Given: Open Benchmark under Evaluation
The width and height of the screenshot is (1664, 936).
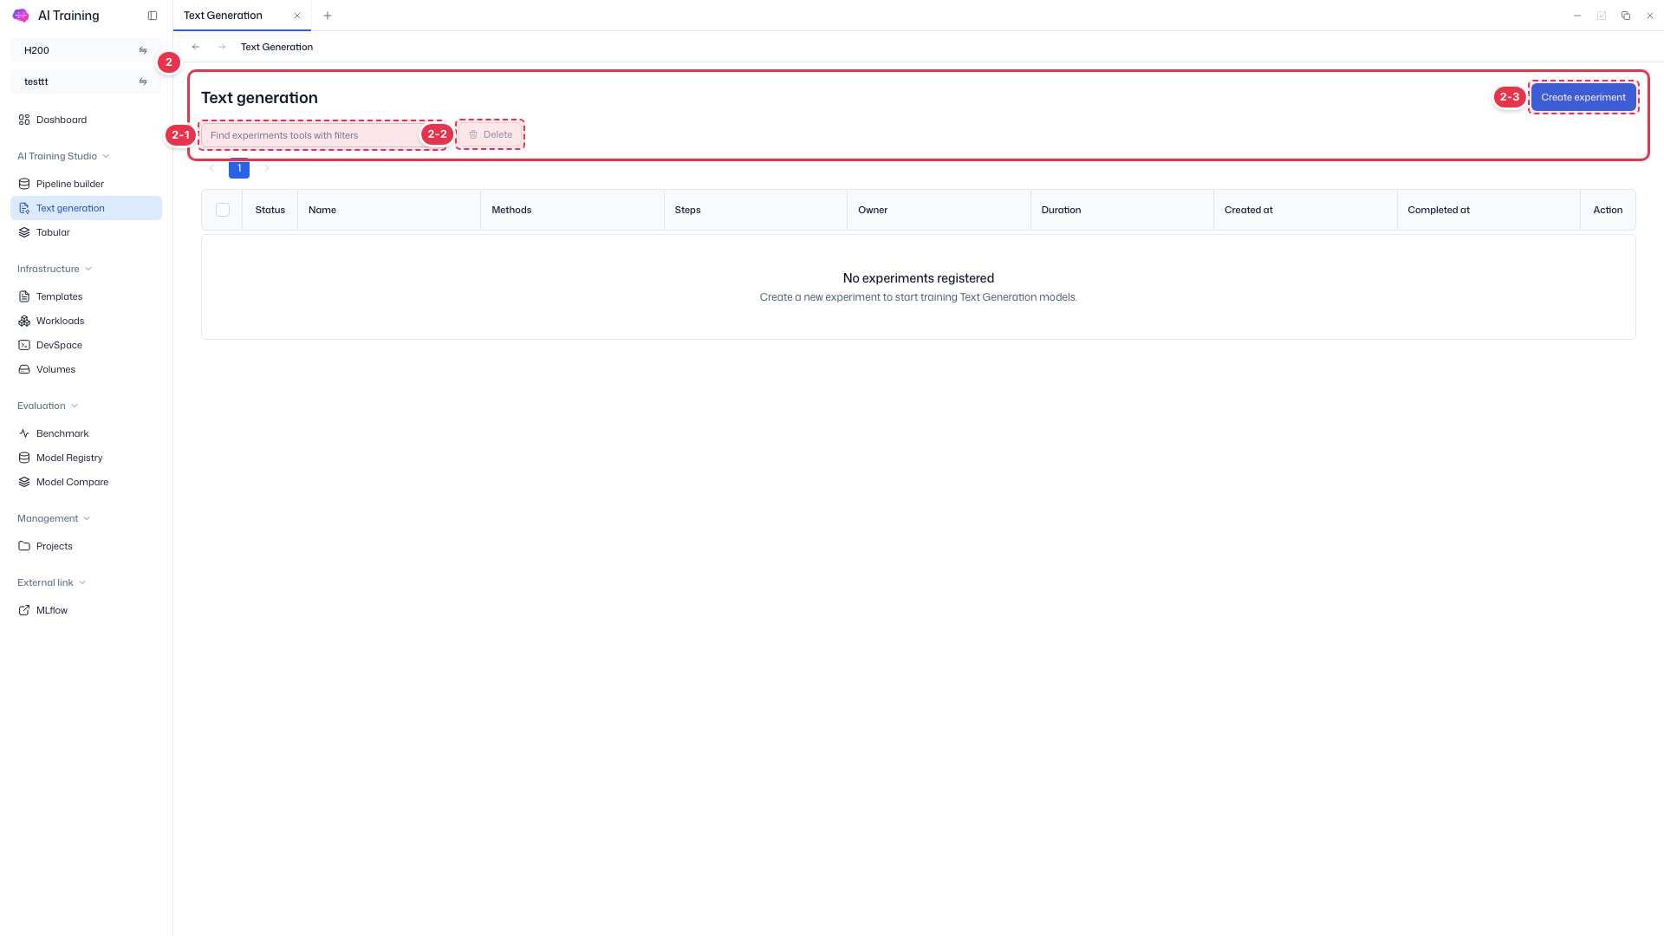Looking at the screenshot, I should (86, 433).
